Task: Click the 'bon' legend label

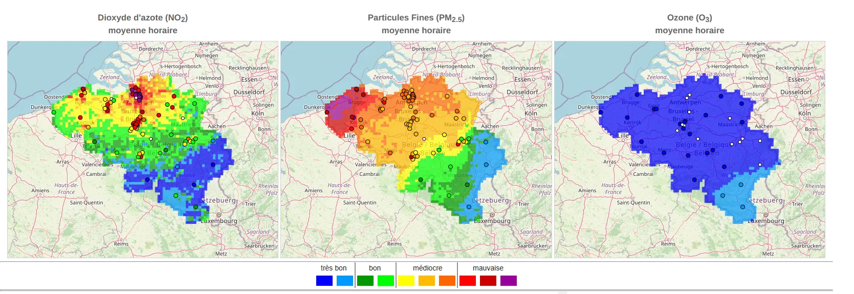Action: [x=375, y=268]
